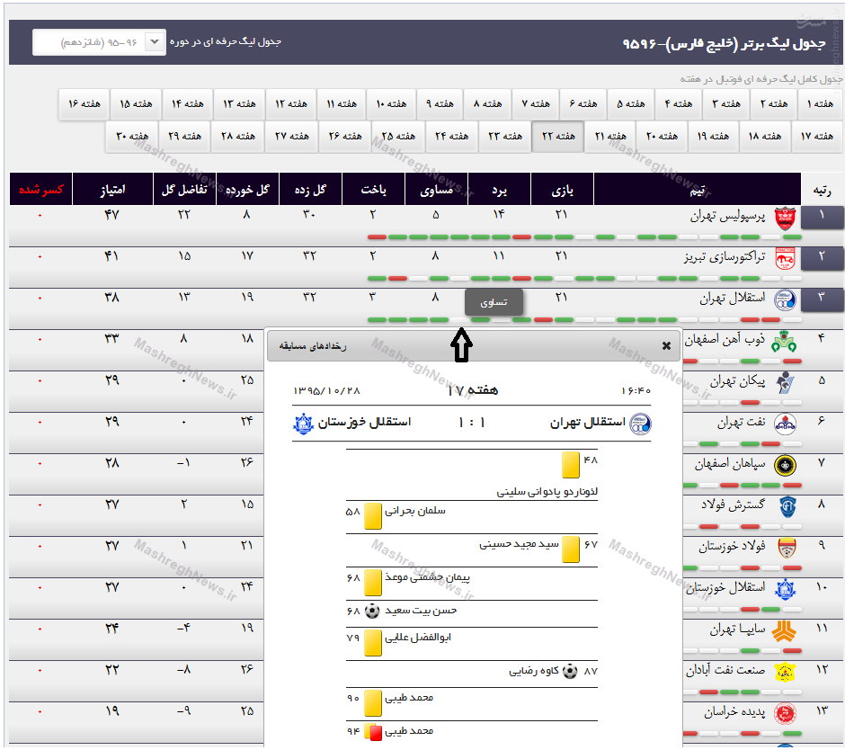
Task: Click Persepolis first-week red result bar
Action: click(x=377, y=237)
